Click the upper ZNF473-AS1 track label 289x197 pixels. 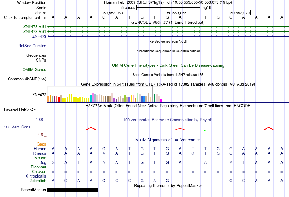point(35,26)
